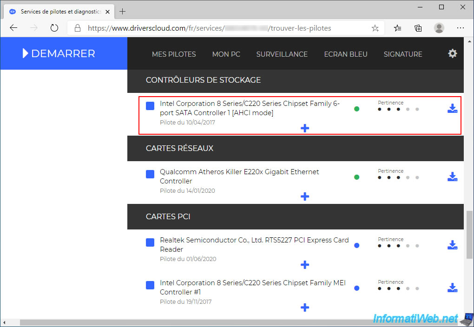Click the text Pilote du 14/01/2020
The height and width of the screenshot is (327, 474).
click(x=187, y=191)
